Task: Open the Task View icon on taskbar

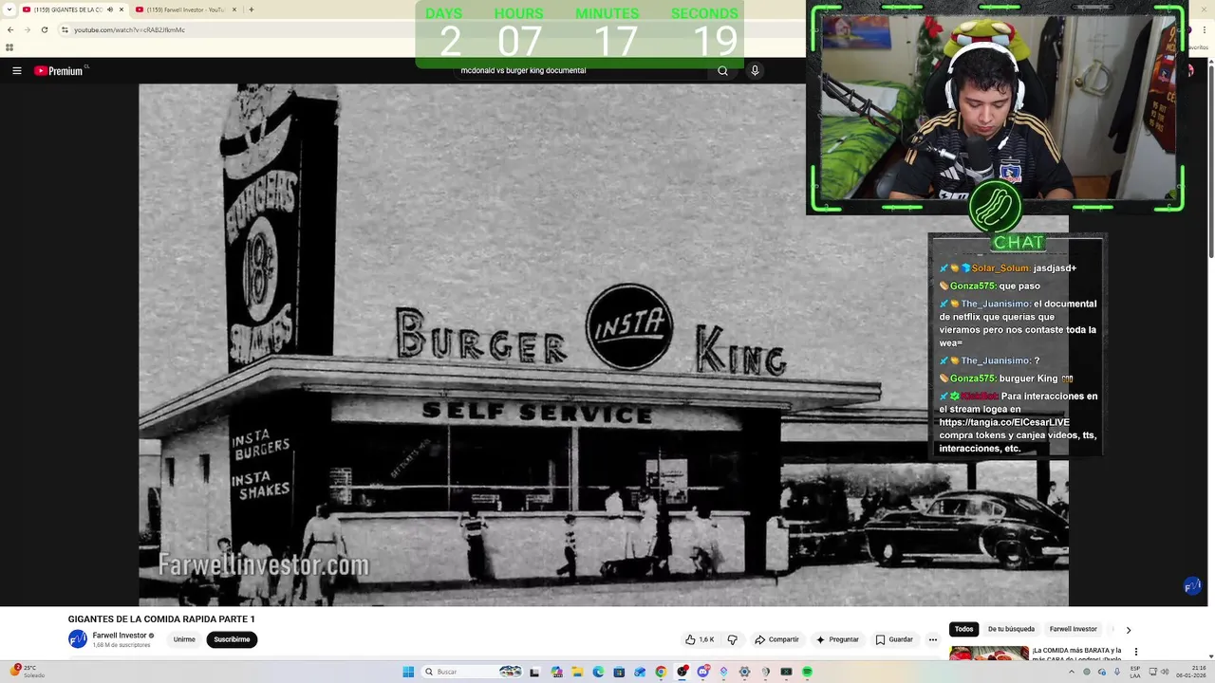Action: tap(534, 672)
